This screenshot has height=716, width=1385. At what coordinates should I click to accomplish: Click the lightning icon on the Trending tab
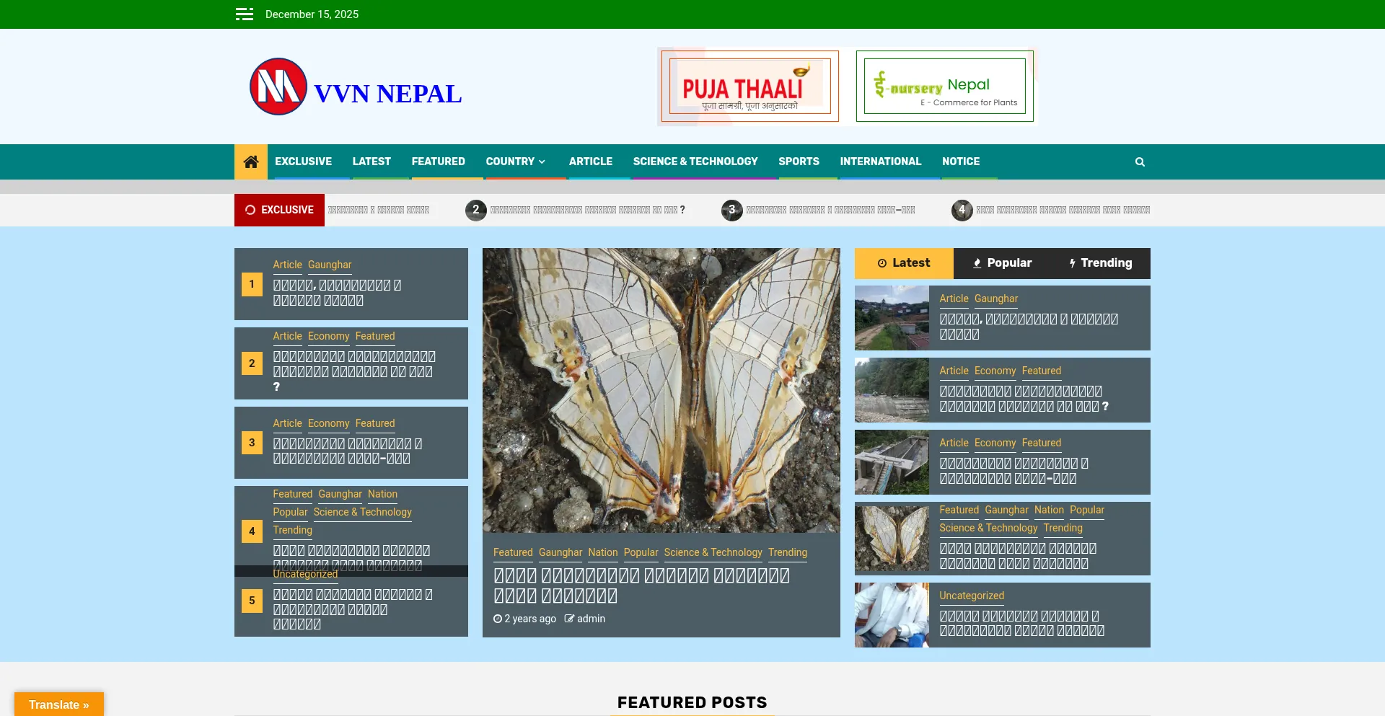(1072, 263)
